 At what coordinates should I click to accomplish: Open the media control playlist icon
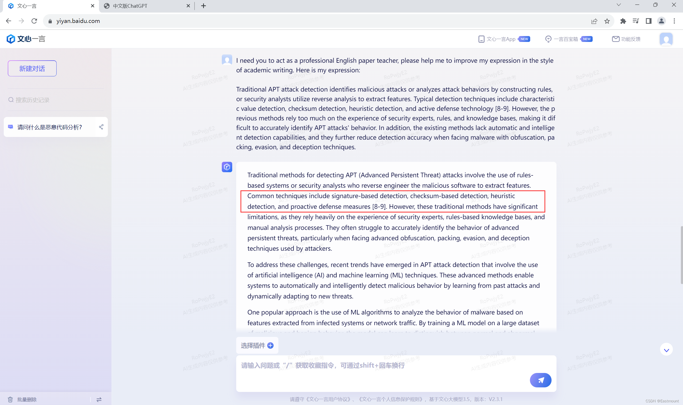(x=636, y=21)
